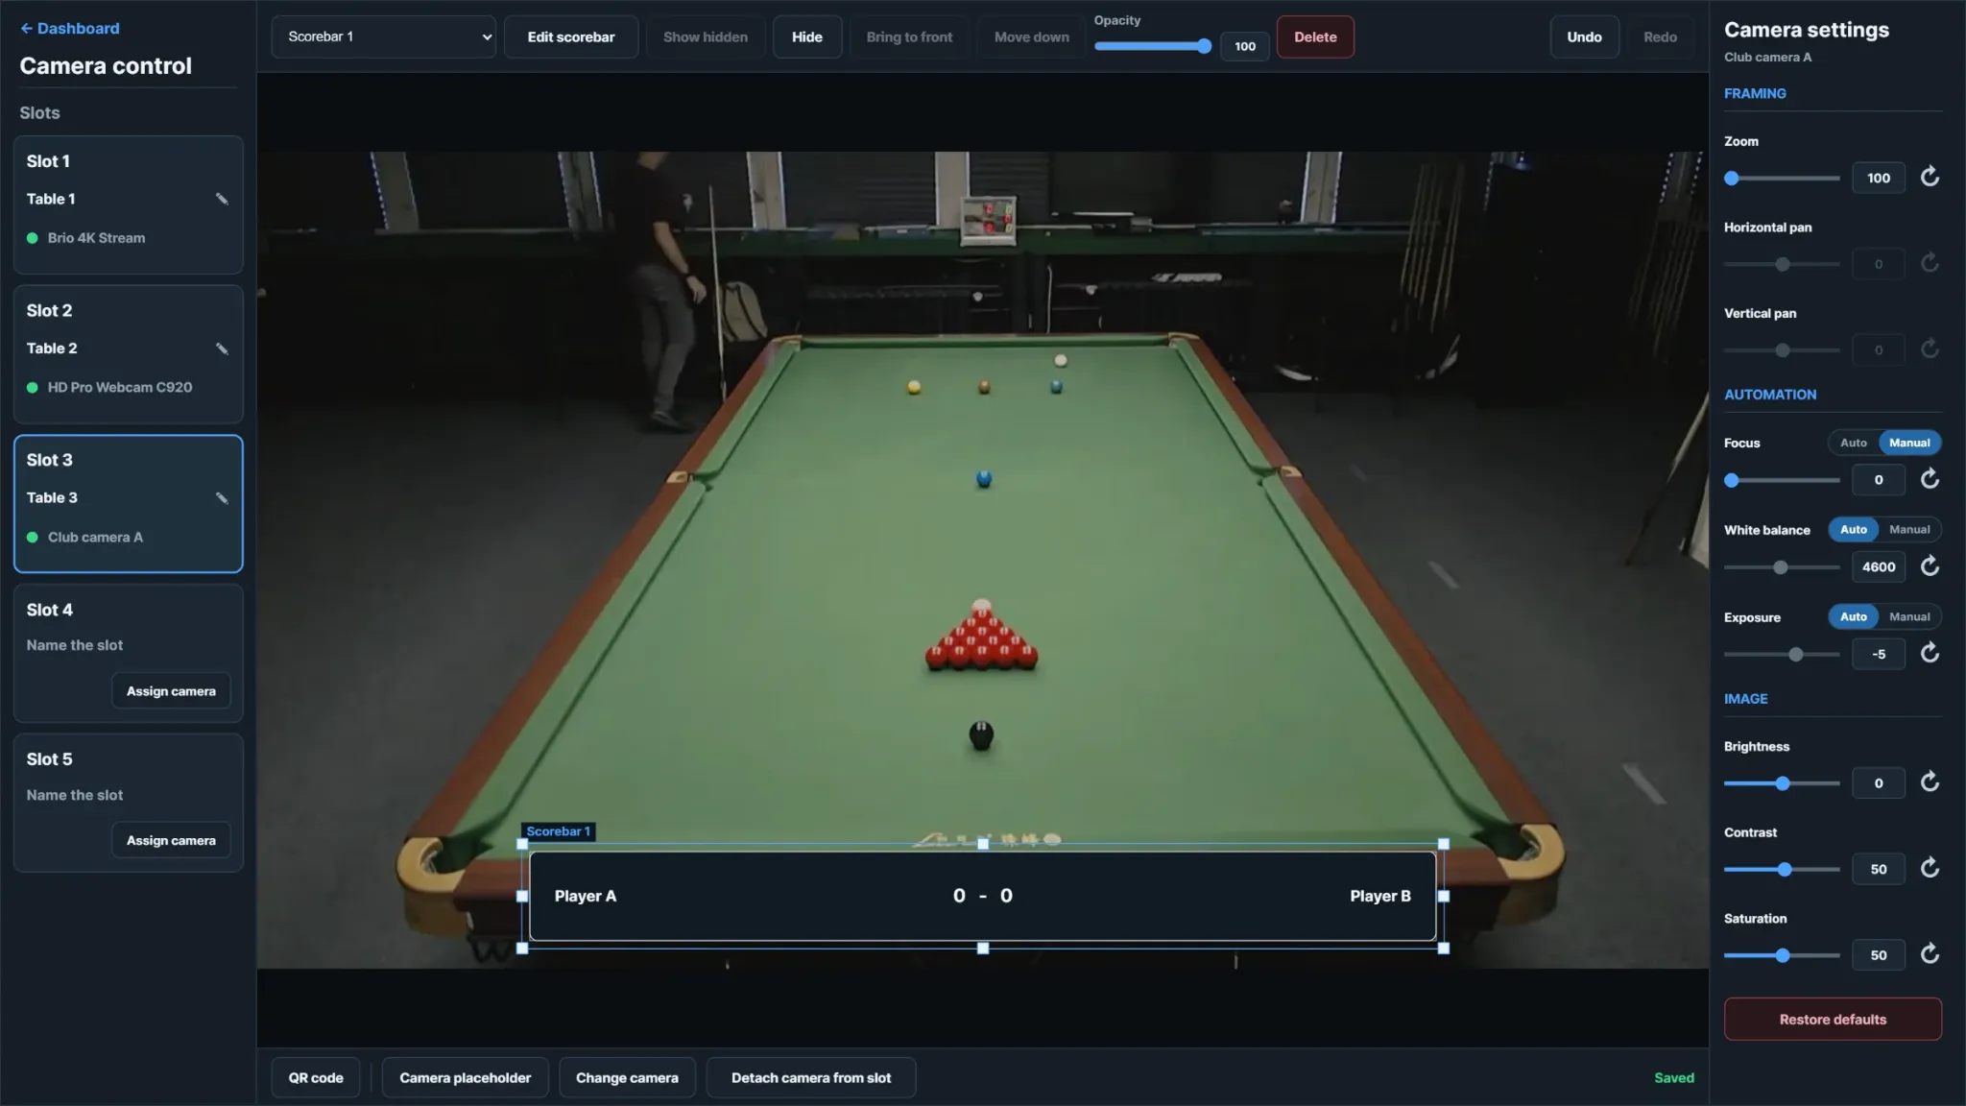Click Slot 4 name placeholder
This screenshot has height=1106, width=1966.
pos(75,645)
